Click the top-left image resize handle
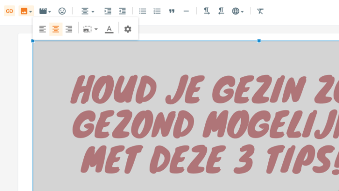Viewport: 339px width, 191px height. pyautogui.click(x=33, y=41)
